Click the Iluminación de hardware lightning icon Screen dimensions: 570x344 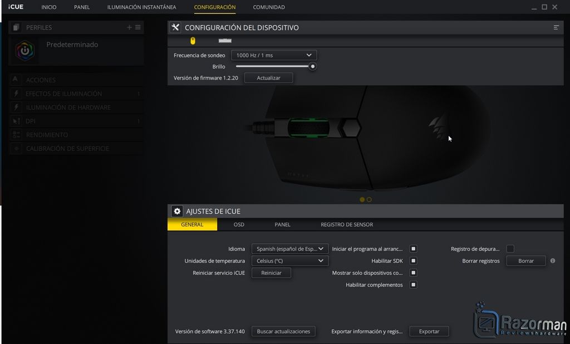coord(16,107)
